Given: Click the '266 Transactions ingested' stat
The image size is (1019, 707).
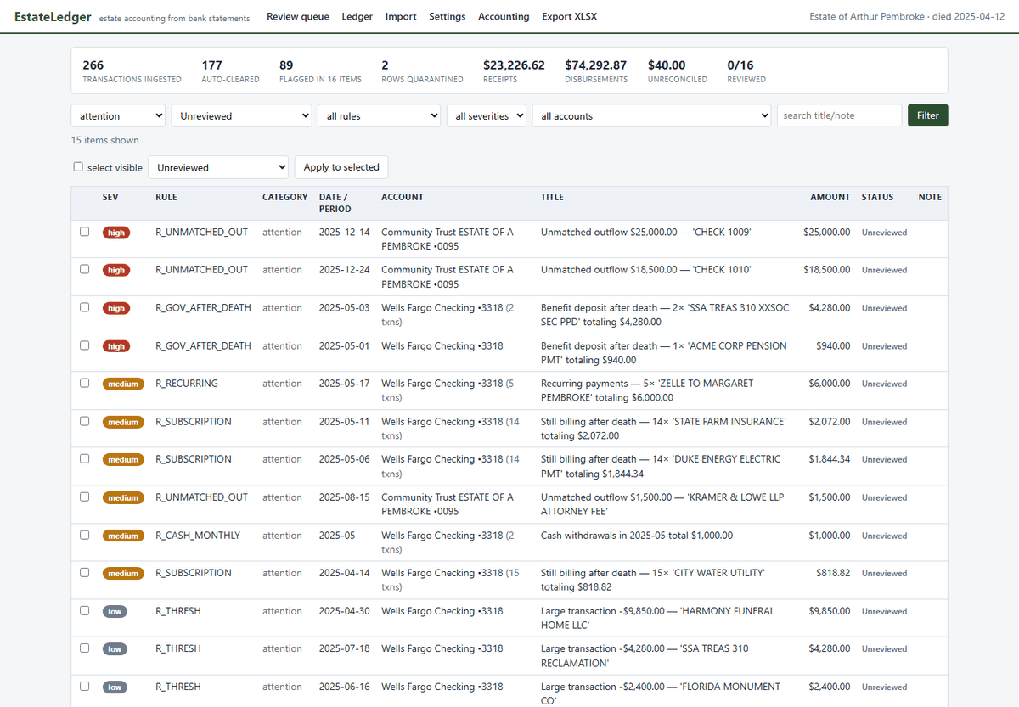Looking at the screenshot, I should point(132,70).
